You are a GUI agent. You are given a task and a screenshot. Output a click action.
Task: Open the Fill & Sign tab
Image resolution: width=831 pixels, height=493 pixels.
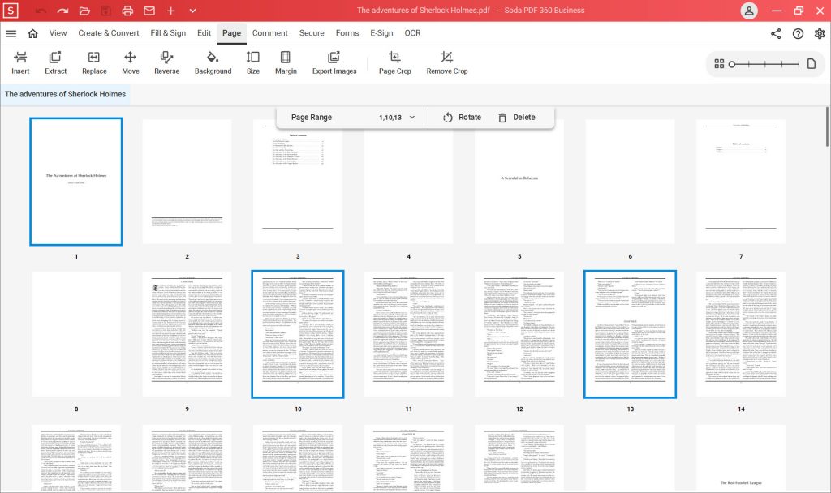click(x=168, y=33)
